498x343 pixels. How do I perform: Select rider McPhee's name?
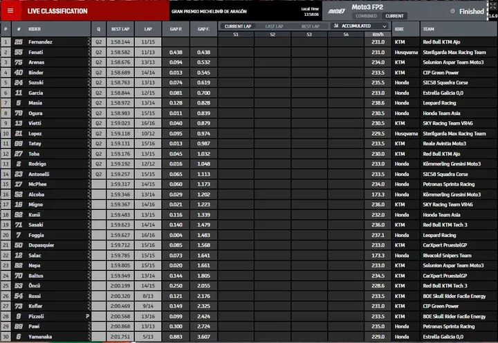tap(37, 184)
